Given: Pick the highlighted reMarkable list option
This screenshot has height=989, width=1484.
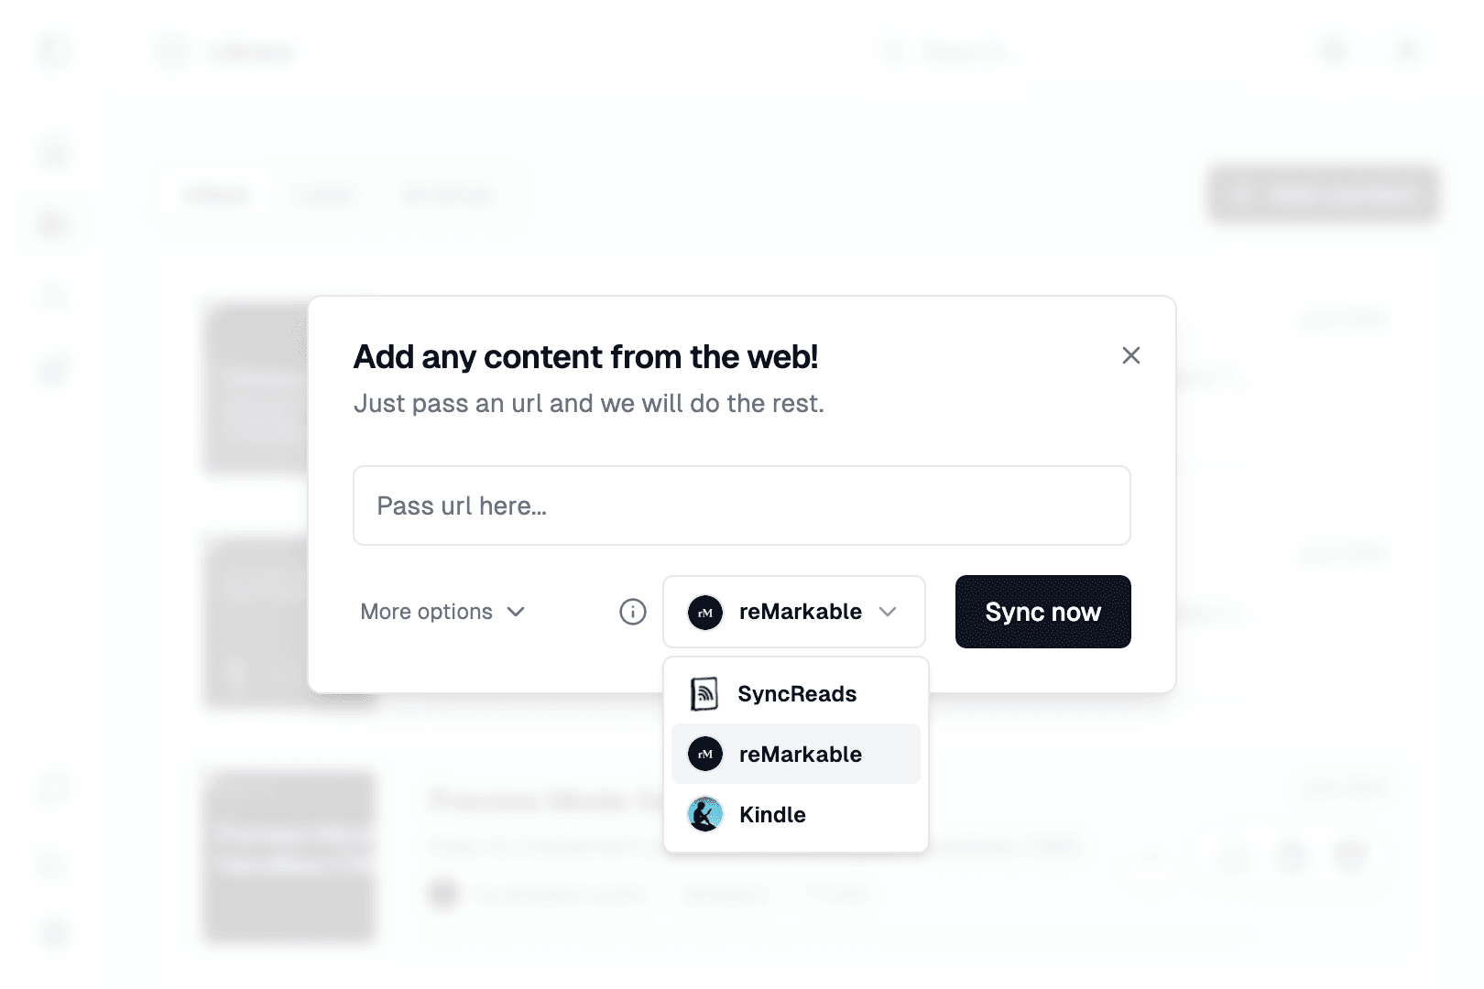Looking at the screenshot, I should pyautogui.click(x=800, y=755).
